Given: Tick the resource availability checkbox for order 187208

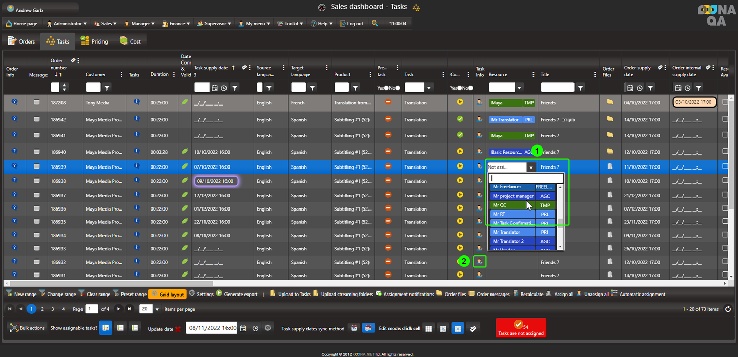Looking at the screenshot, I should (x=725, y=102).
